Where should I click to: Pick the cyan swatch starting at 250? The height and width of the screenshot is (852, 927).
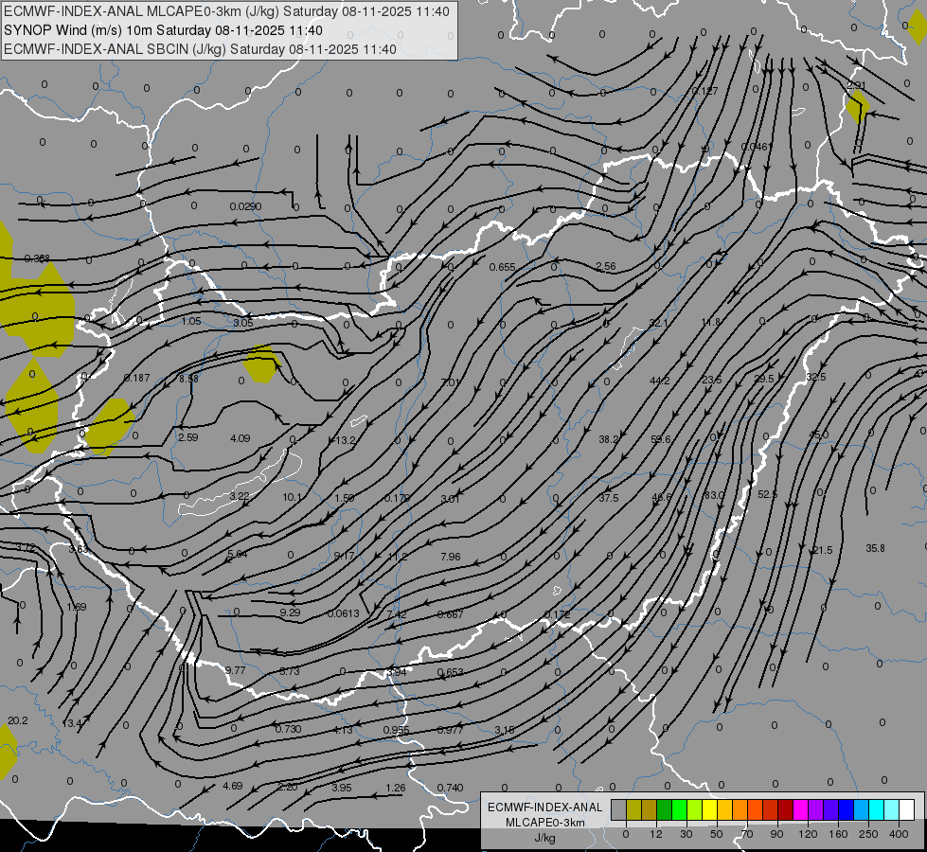pyautogui.click(x=877, y=809)
